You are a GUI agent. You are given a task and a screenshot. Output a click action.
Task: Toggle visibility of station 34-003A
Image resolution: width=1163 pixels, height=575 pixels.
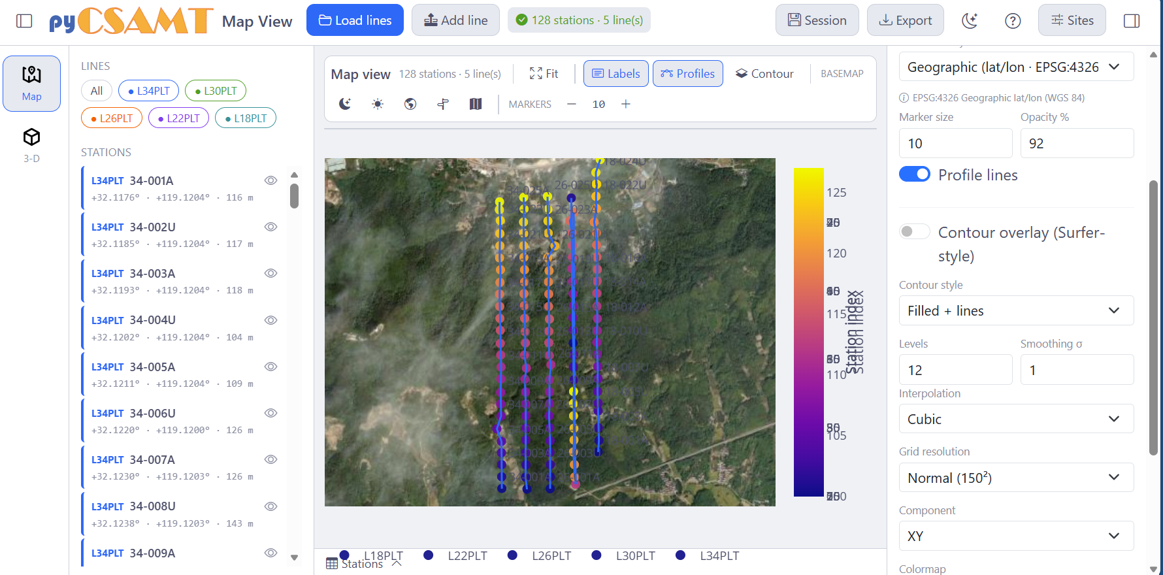coord(270,273)
